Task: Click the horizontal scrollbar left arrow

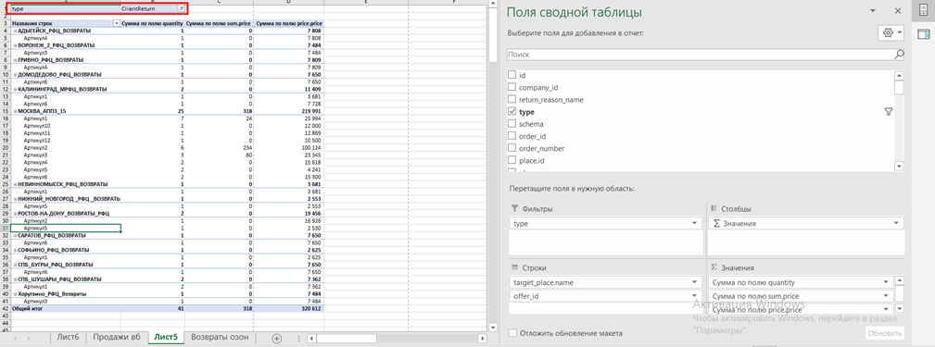Action: tap(310, 338)
